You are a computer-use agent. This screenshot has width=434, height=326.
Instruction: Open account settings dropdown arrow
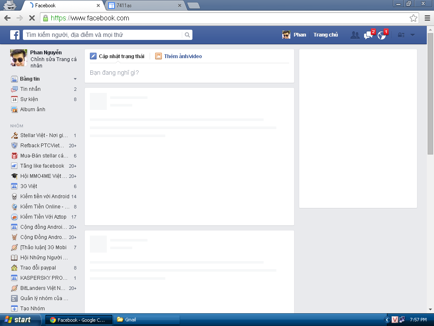pyautogui.click(x=412, y=35)
